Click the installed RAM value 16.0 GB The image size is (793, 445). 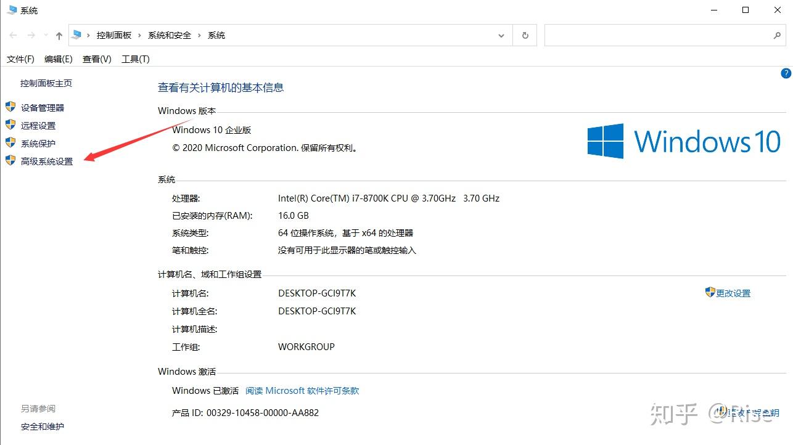pos(294,216)
